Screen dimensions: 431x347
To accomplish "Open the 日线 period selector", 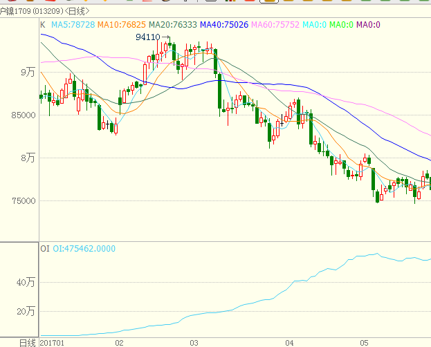I will point(27,342).
